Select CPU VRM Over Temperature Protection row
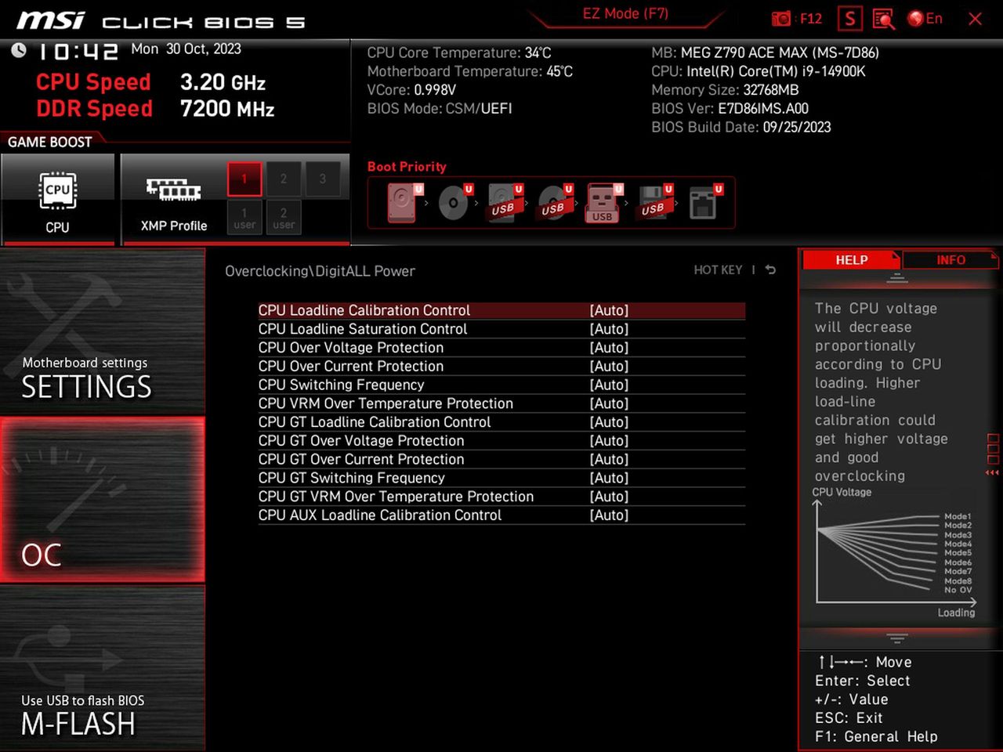Screen dimensions: 1003x752 [x=501, y=403]
